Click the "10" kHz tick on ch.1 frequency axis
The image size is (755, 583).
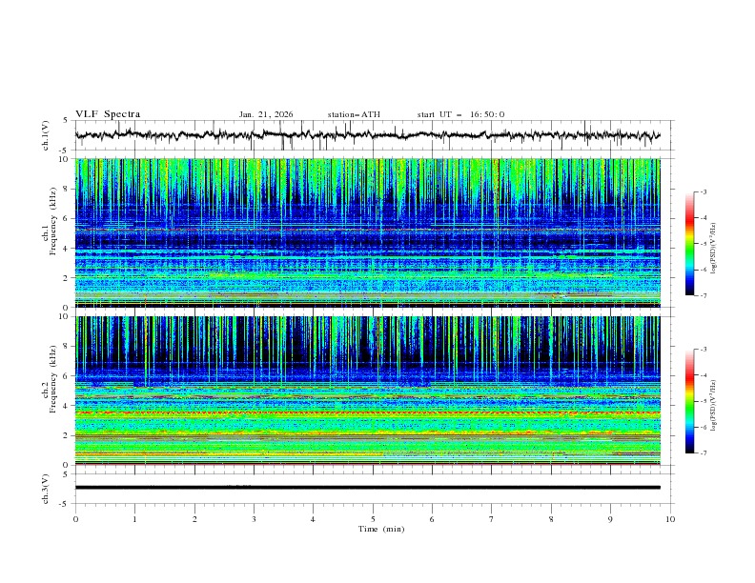[x=66, y=159]
